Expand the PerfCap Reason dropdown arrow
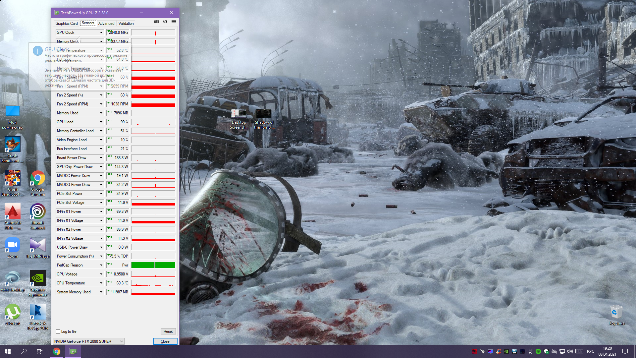 point(101,265)
